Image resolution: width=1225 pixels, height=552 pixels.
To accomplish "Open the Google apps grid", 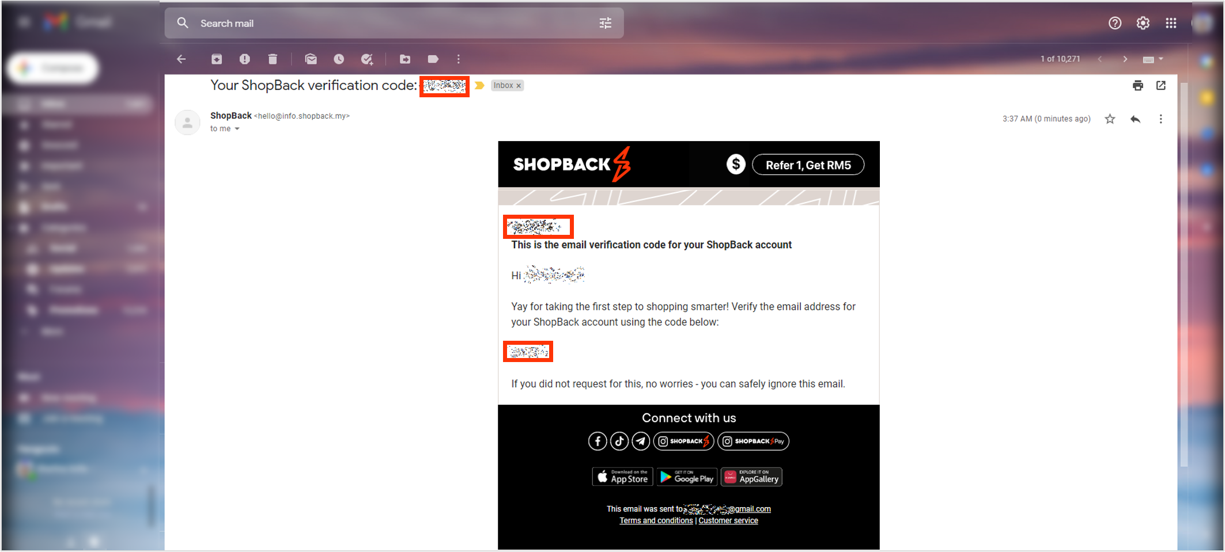I will click(x=1171, y=23).
